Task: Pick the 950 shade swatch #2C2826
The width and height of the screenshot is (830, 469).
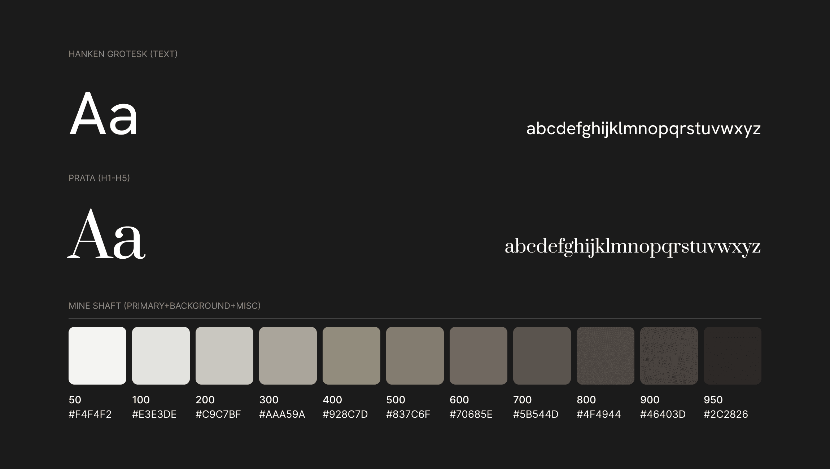Action: click(x=733, y=356)
